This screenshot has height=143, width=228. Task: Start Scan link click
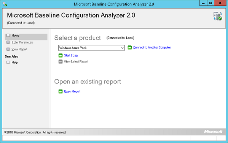pyautogui.click(x=71, y=55)
